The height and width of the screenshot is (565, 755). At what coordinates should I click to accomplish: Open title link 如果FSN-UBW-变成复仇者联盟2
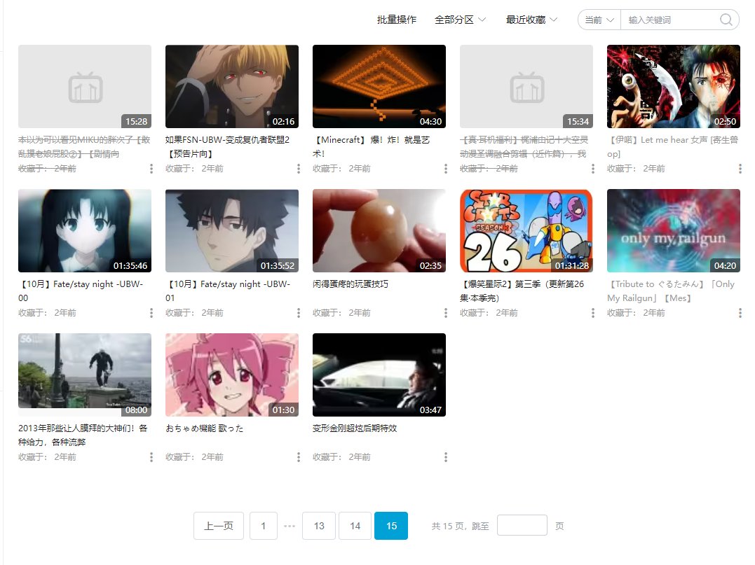(227, 146)
